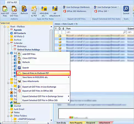Image resolution: width=134 pixels, height=124 pixels.
Task: Click the Notes folder icon
Action: point(12,112)
